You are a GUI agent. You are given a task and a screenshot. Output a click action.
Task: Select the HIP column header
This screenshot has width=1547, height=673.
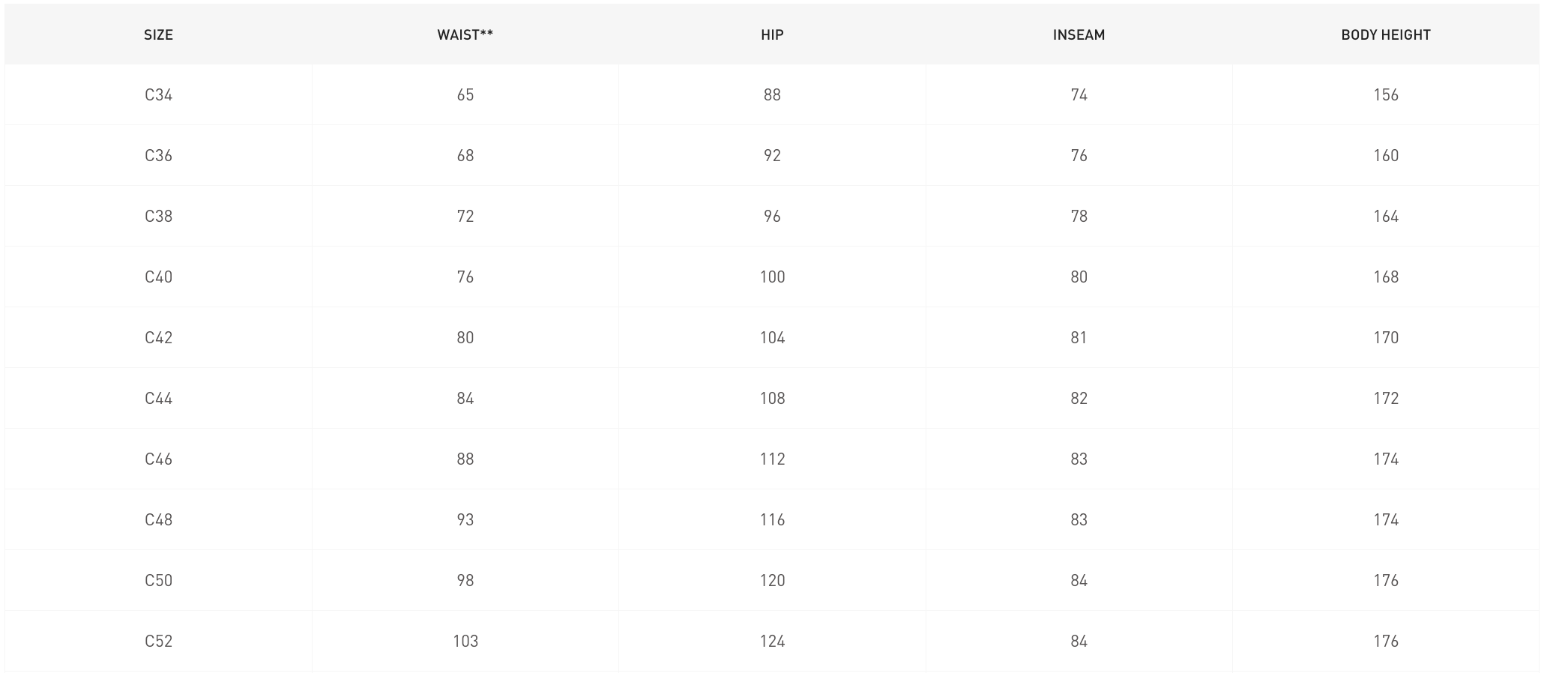click(x=772, y=34)
